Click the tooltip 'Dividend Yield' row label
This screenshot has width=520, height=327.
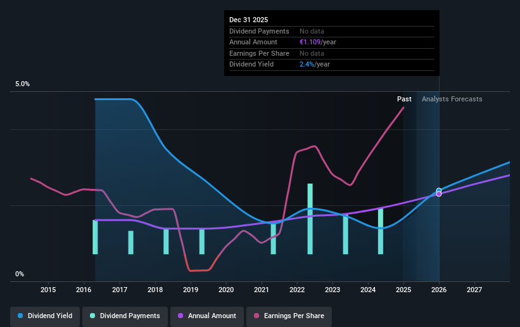pyautogui.click(x=251, y=65)
